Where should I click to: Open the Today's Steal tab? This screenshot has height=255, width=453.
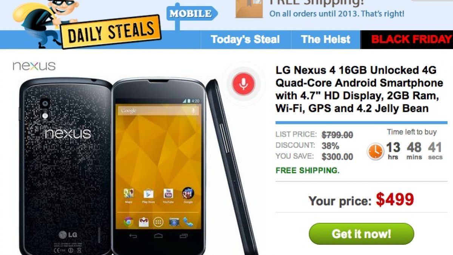click(245, 39)
